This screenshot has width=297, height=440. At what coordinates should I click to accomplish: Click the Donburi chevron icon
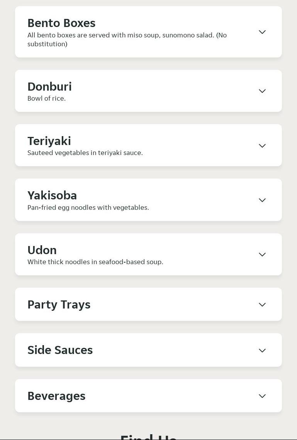pos(262,91)
